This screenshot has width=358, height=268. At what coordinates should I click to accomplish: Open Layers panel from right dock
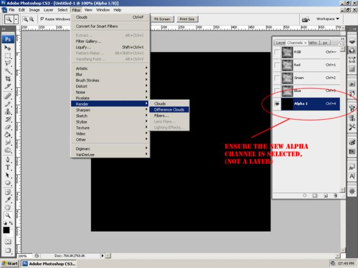(x=352, y=41)
